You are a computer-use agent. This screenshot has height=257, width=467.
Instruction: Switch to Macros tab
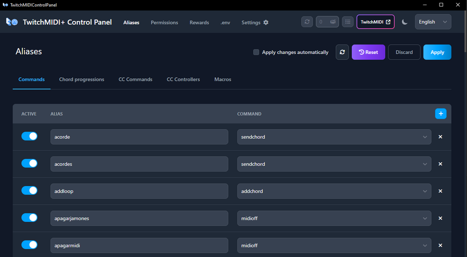(x=223, y=79)
